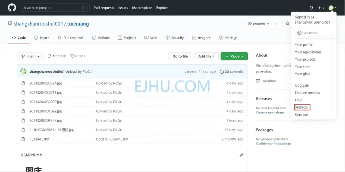Select Your projects in user menu

(305, 59)
